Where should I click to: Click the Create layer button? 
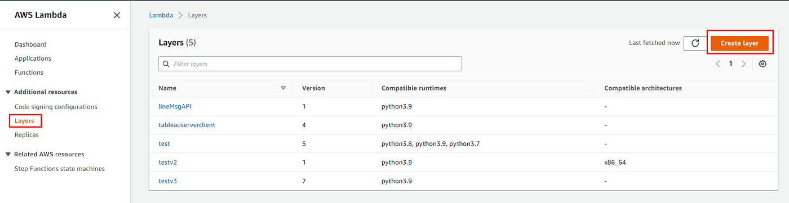pyautogui.click(x=739, y=43)
